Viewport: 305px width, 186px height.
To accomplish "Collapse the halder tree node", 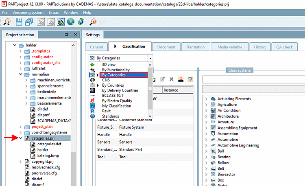I will (x=15, y=45).
